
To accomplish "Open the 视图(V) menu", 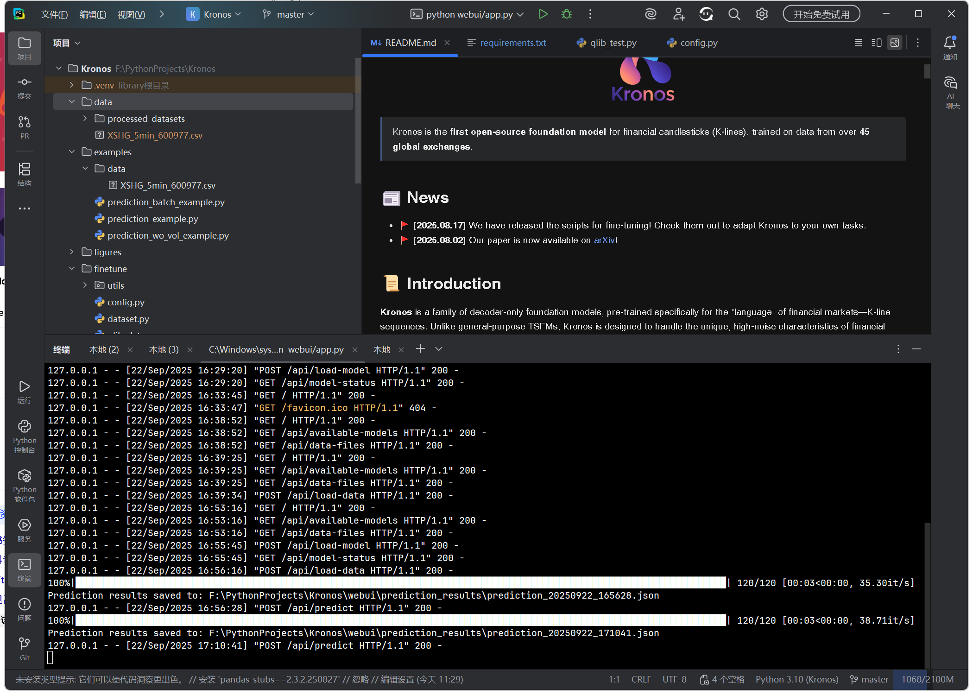I will (x=131, y=14).
